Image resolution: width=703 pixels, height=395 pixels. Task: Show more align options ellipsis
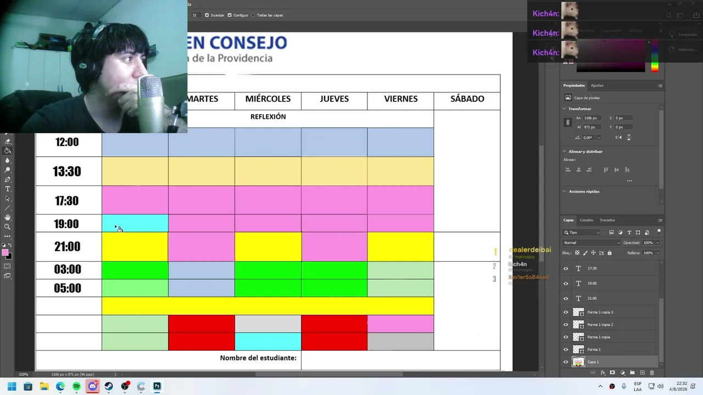[629, 180]
